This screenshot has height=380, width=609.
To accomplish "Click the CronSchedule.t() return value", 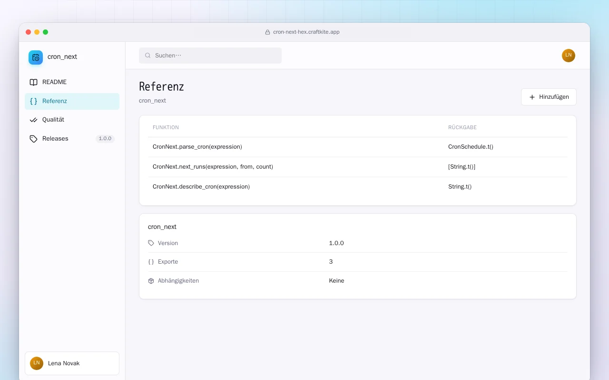I will [x=471, y=147].
